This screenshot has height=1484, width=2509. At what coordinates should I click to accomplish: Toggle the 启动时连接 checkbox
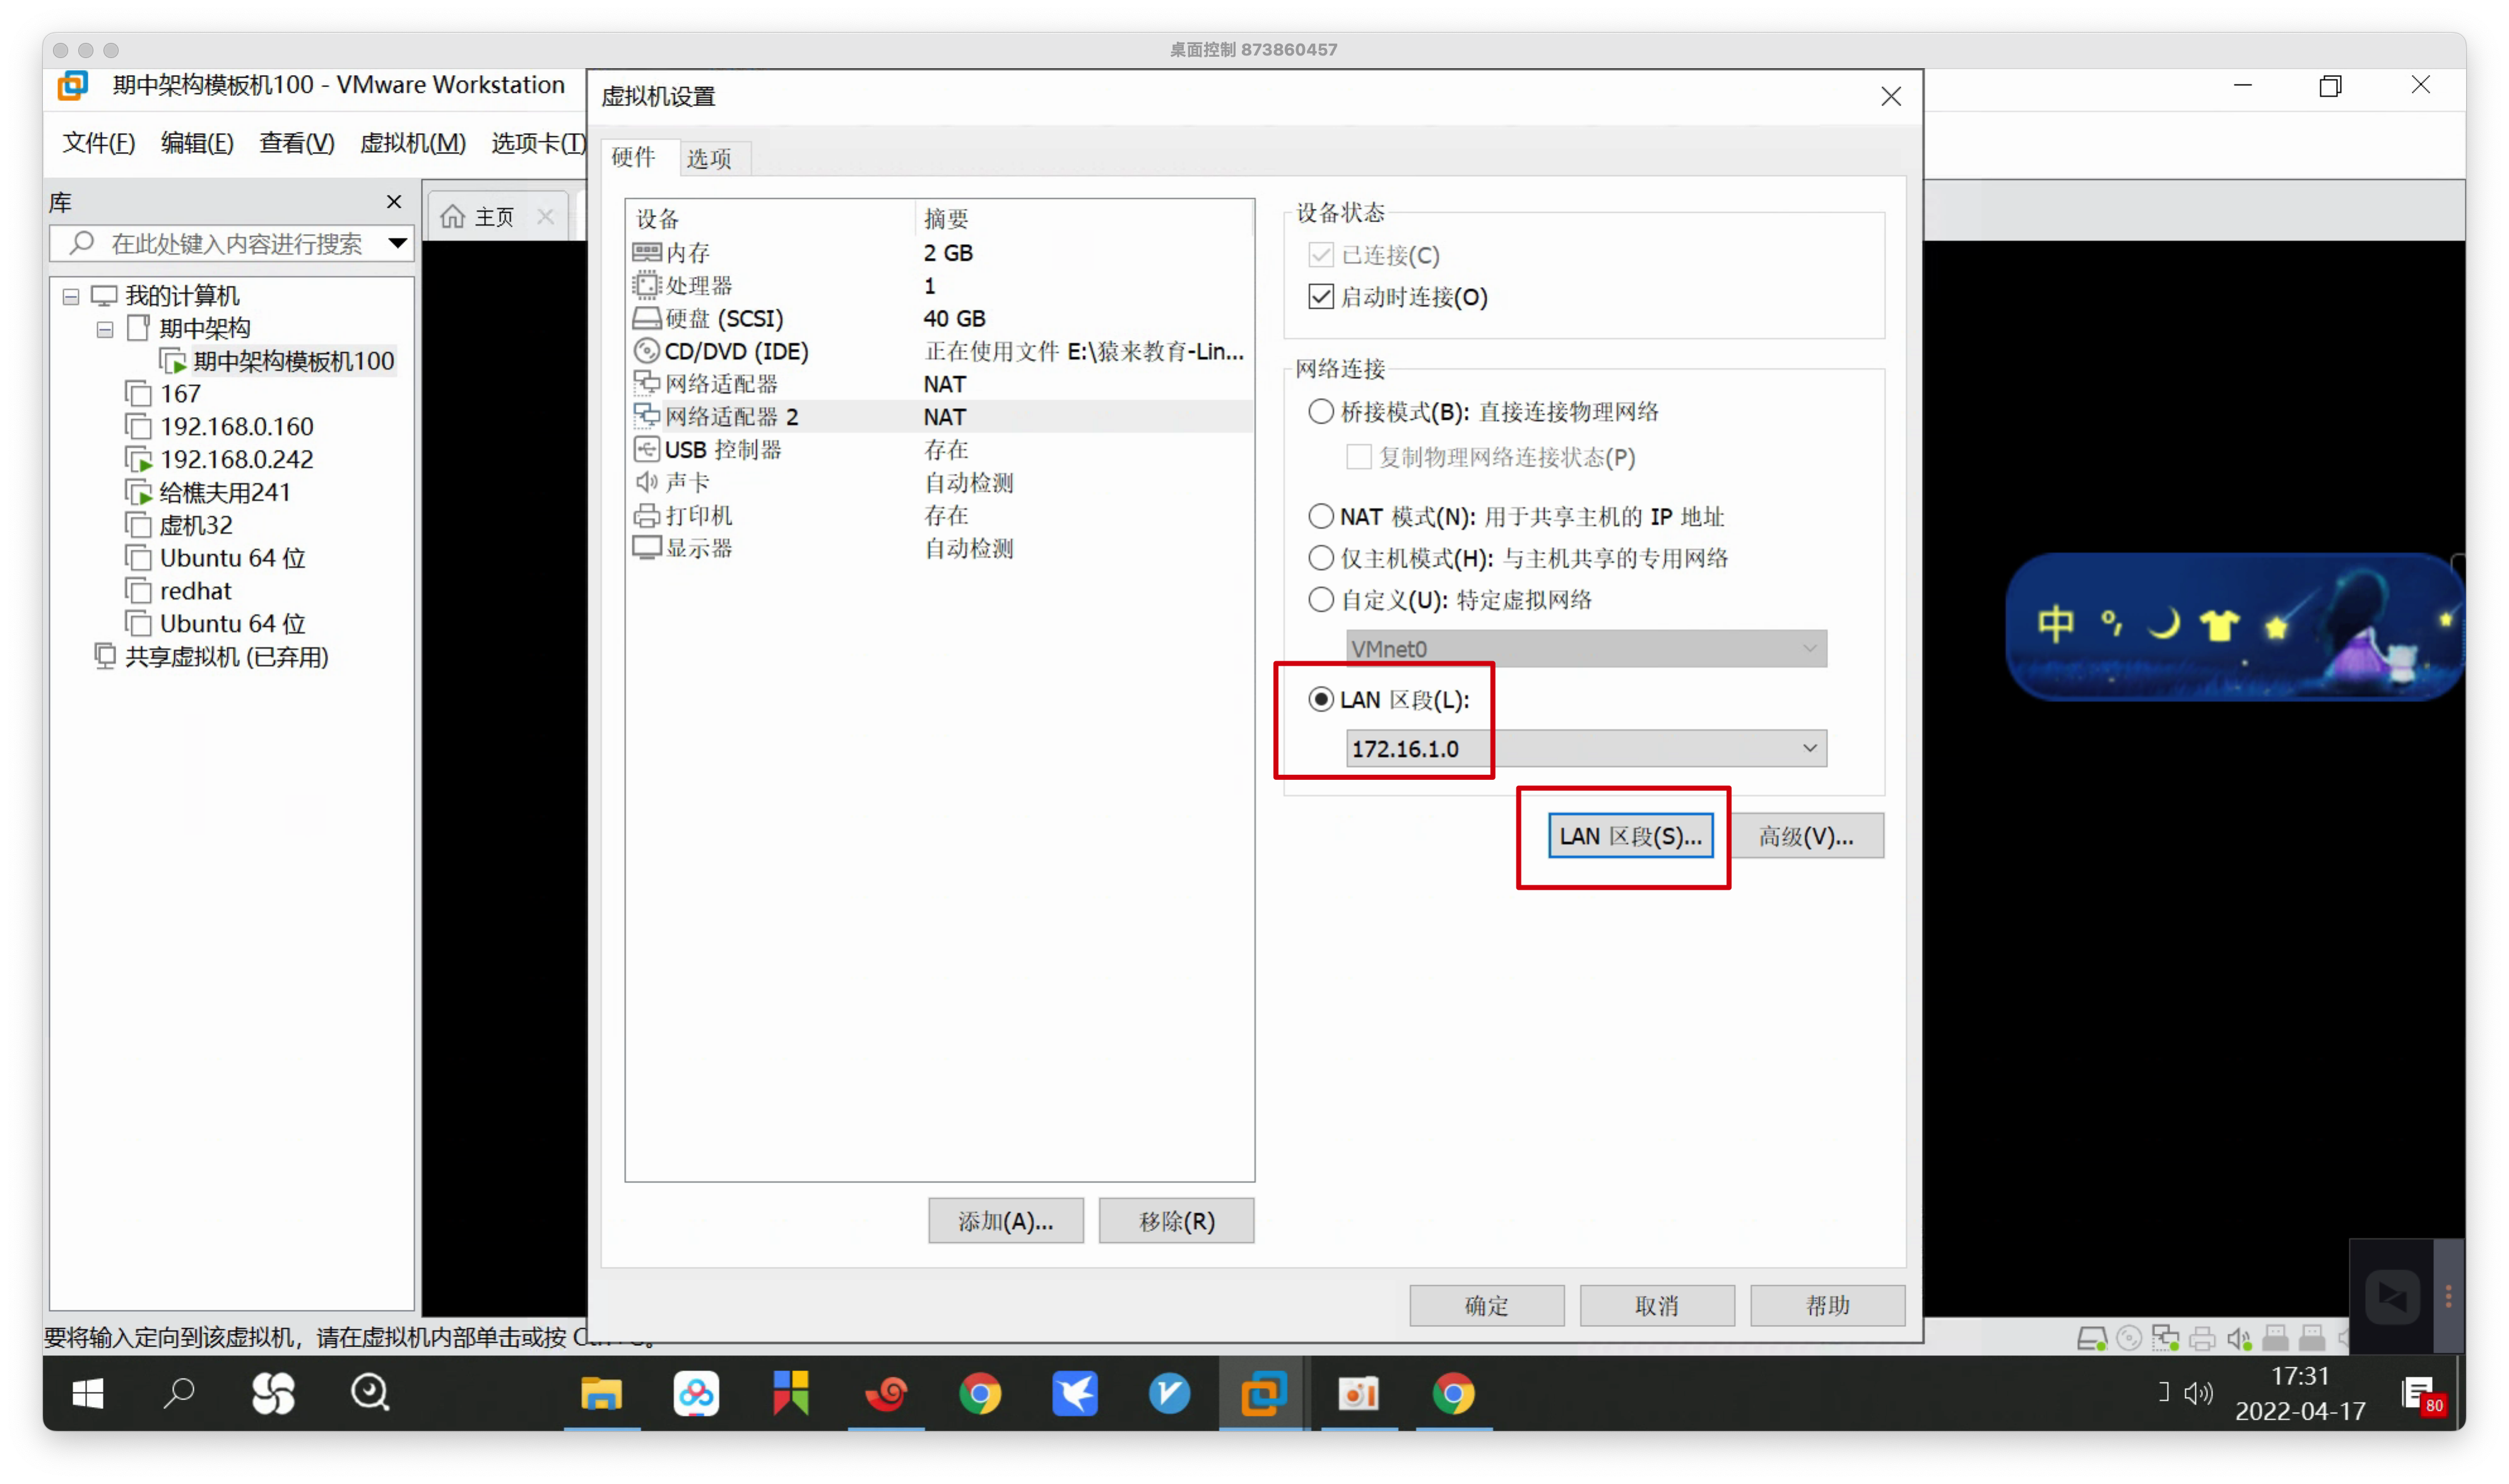[1321, 297]
